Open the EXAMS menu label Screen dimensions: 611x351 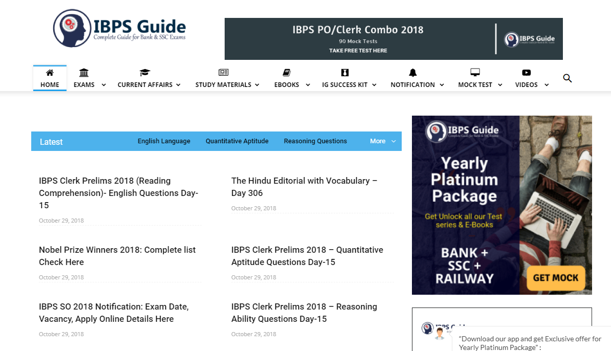pyautogui.click(x=84, y=85)
